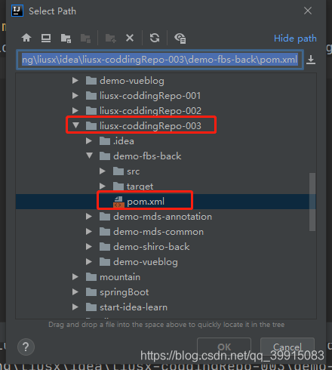The width and height of the screenshot is (332, 370).
Task: Select the target folder name
Action: click(140, 187)
